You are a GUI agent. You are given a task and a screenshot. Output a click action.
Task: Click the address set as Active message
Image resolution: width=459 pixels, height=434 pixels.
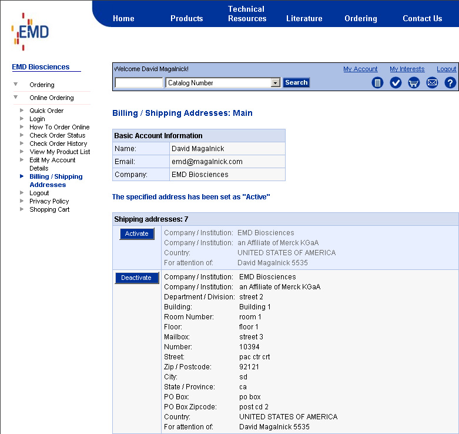tap(191, 197)
